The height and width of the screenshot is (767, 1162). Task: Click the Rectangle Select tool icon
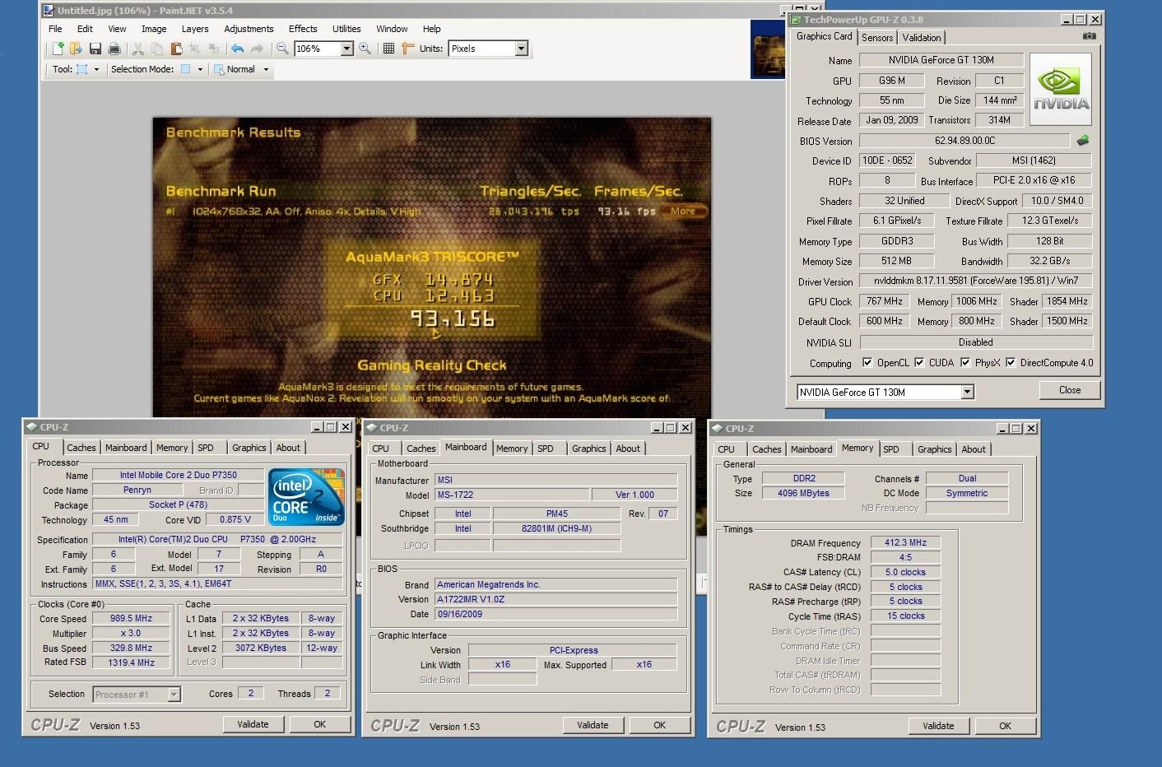pos(82,69)
